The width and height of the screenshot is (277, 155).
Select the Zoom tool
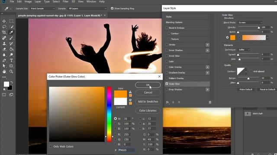tap(11, 71)
